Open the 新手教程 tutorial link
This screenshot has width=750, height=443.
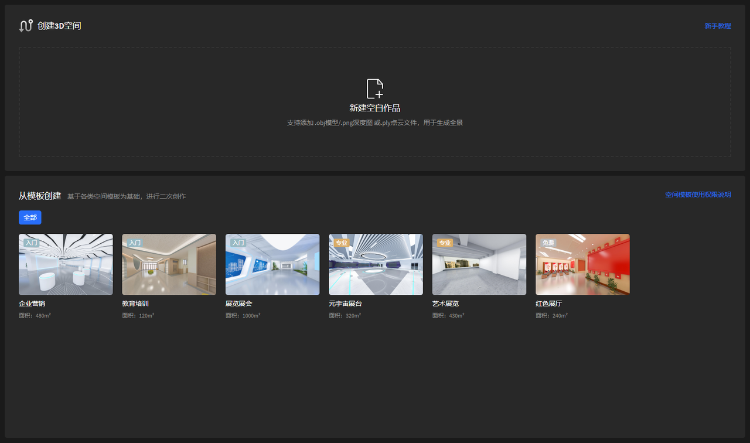point(717,26)
